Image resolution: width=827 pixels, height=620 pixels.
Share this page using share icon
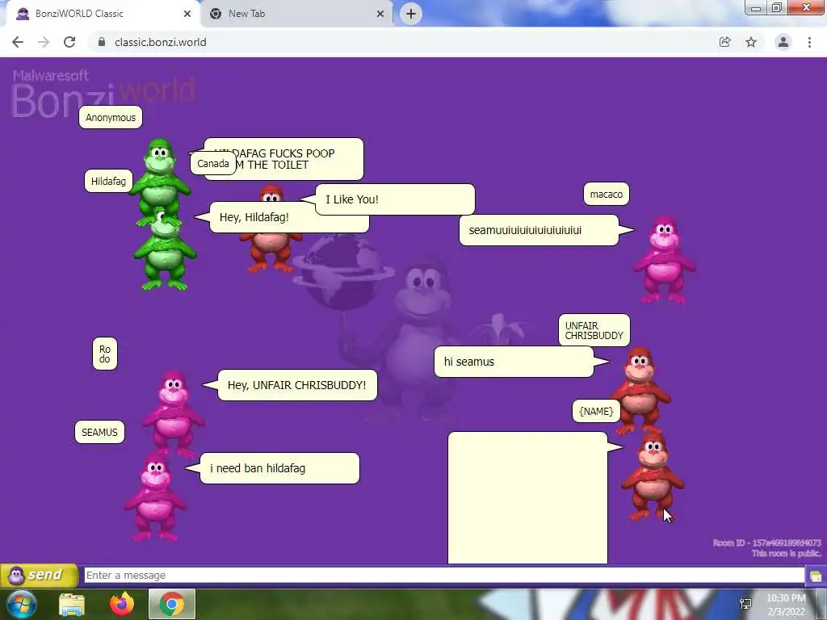pos(725,42)
